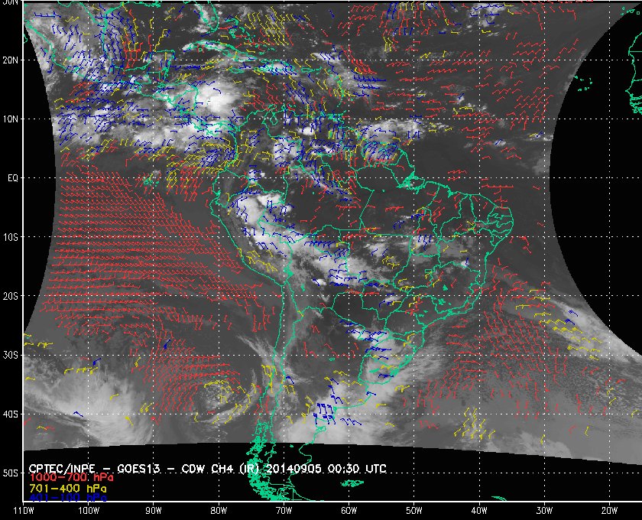
Task: Click the 100W longitude axis label
Action: [89, 511]
